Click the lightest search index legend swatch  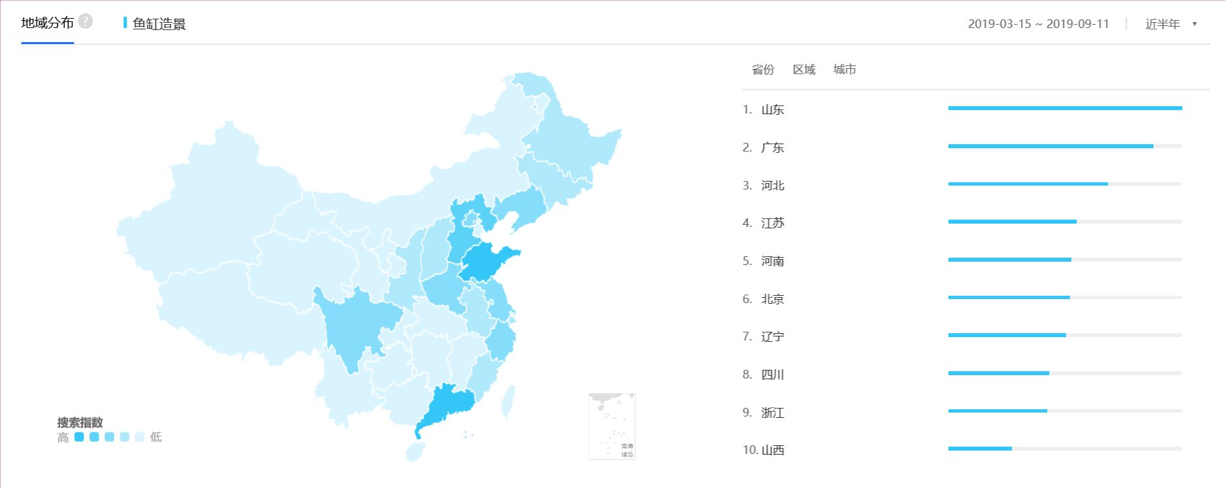(140, 437)
